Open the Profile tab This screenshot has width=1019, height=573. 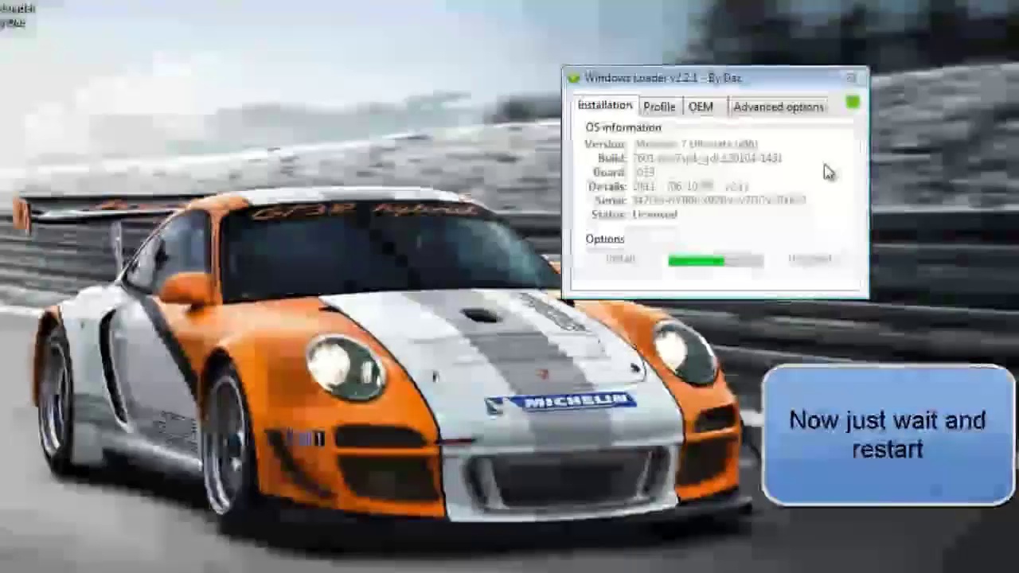click(659, 107)
